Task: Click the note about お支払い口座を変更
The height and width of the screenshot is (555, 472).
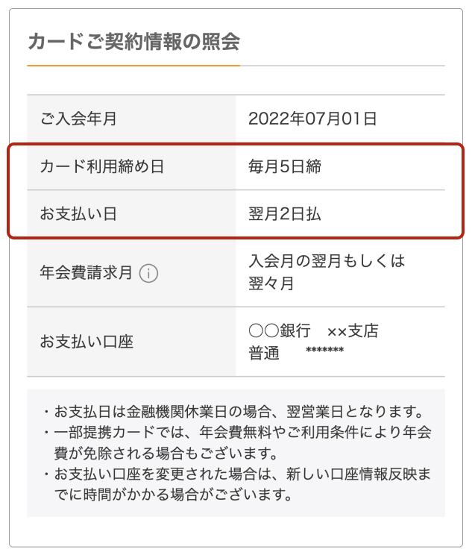Action: pyautogui.click(x=239, y=483)
